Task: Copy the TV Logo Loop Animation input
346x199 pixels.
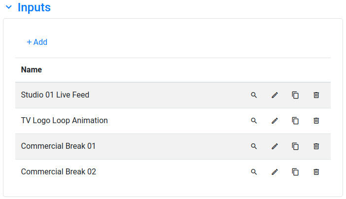Action: pos(295,121)
